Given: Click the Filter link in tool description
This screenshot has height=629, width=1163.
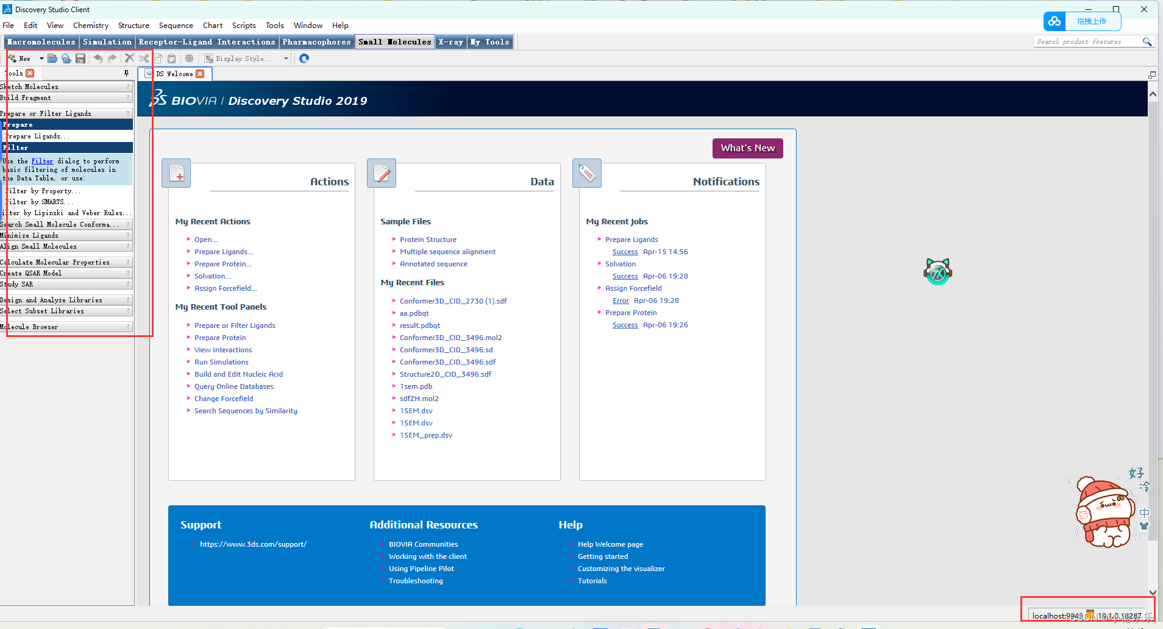Looking at the screenshot, I should pos(42,161).
